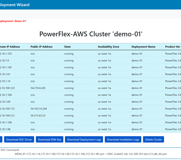The image size is (181, 160).
Task: Click running state in the 16.1.155 row
Action: click(69, 54)
